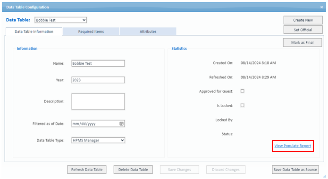This screenshot has height=179, width=328.
Task: Select the Data Table Information tab
Action: click(x=34, y=31)
